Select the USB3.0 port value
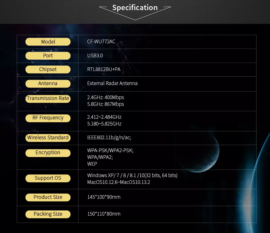 [95, 56]
